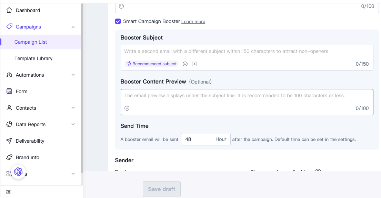Click the Data Reports pie chart icon
Viewport: 381px width, 198px height.
coord(9,124)
